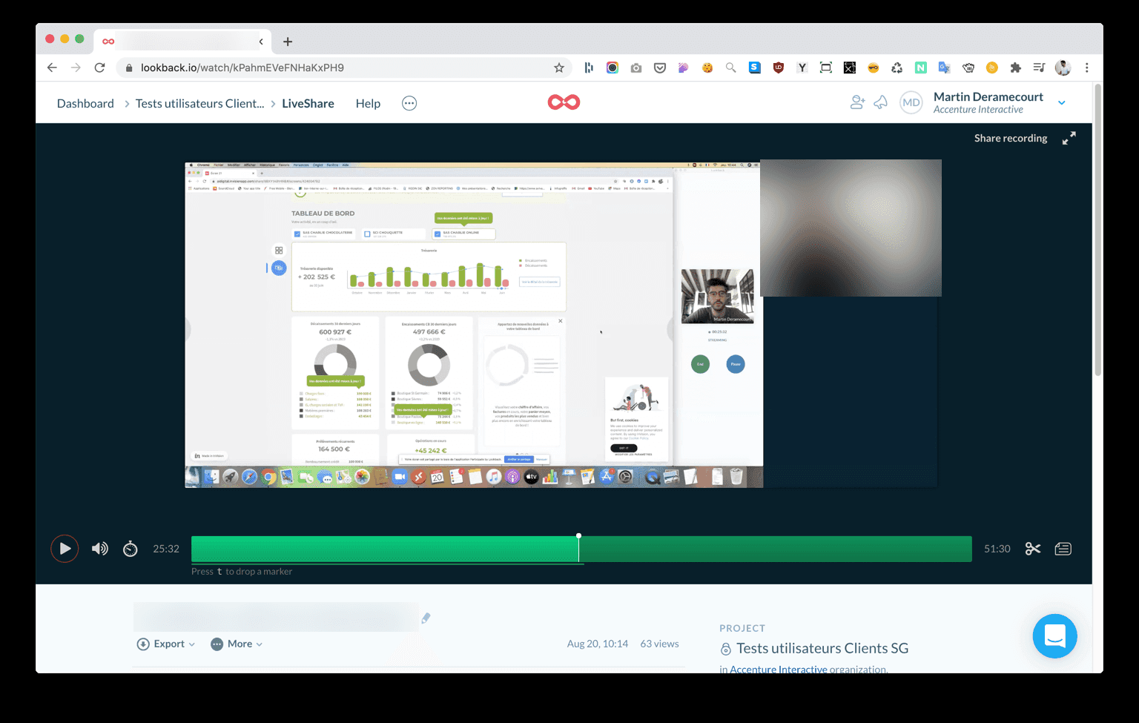Screen dimensions: 1139x723
Task: Open Tests utilisateurs Clients SG project link
Action: pos(822,648)
